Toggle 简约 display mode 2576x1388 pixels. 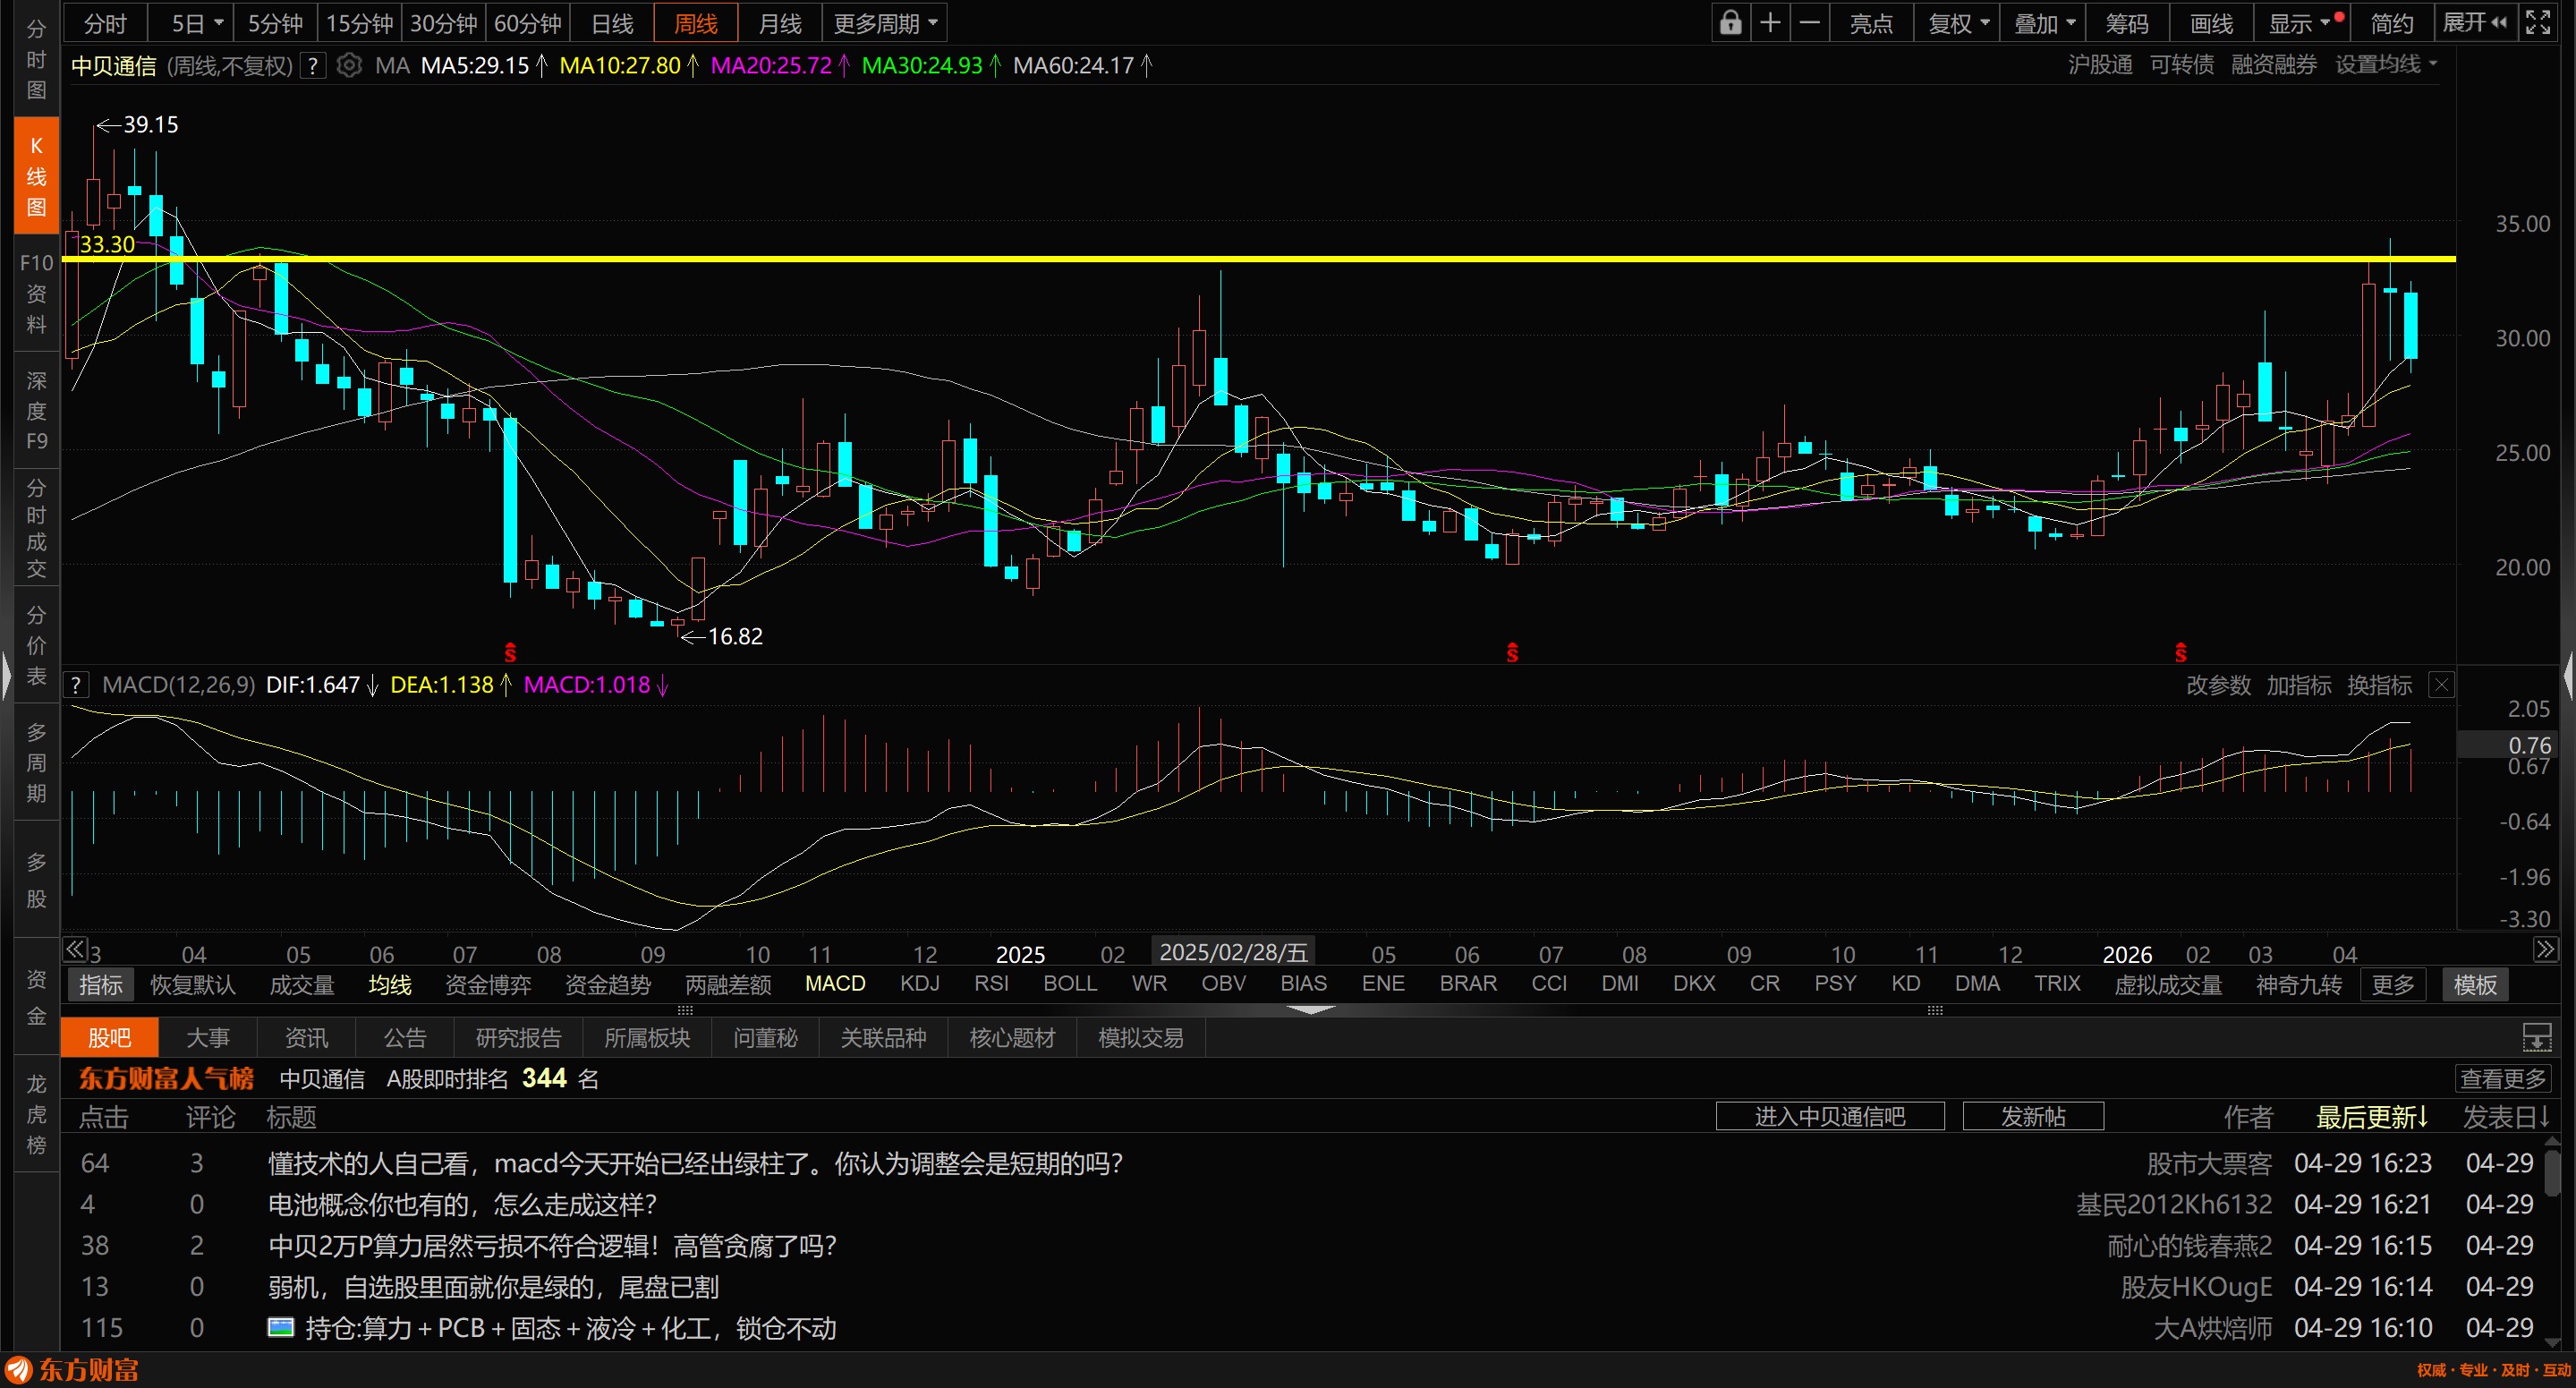point(2392,23)
